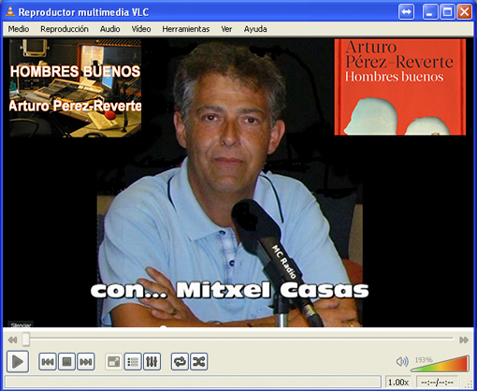Speed up with the right forward arrows

[x=464, y=340]
